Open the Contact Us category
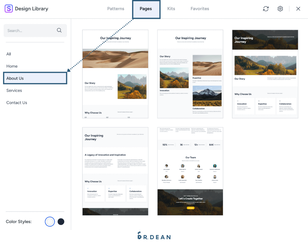The image size is (308, 246). 17,103
